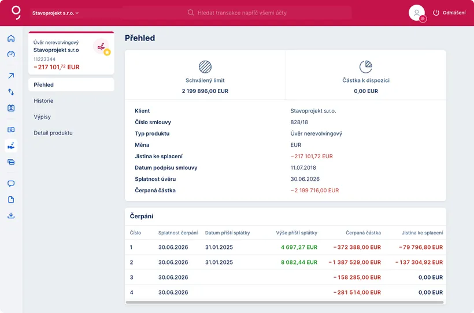Open the cash money icon in sidebar
The width and height of the screenshot is (474, 313).
click(11, 130)
